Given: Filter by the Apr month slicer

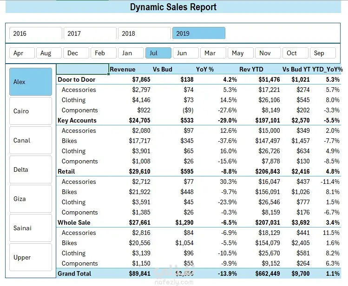Looking at the screenshot, I should coord(22,53).
